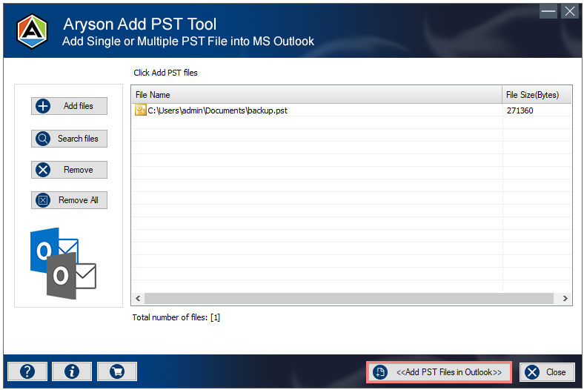Click the Add files button
The width and height of the screenshot is (584, 390).
click(x=69, y=106)
